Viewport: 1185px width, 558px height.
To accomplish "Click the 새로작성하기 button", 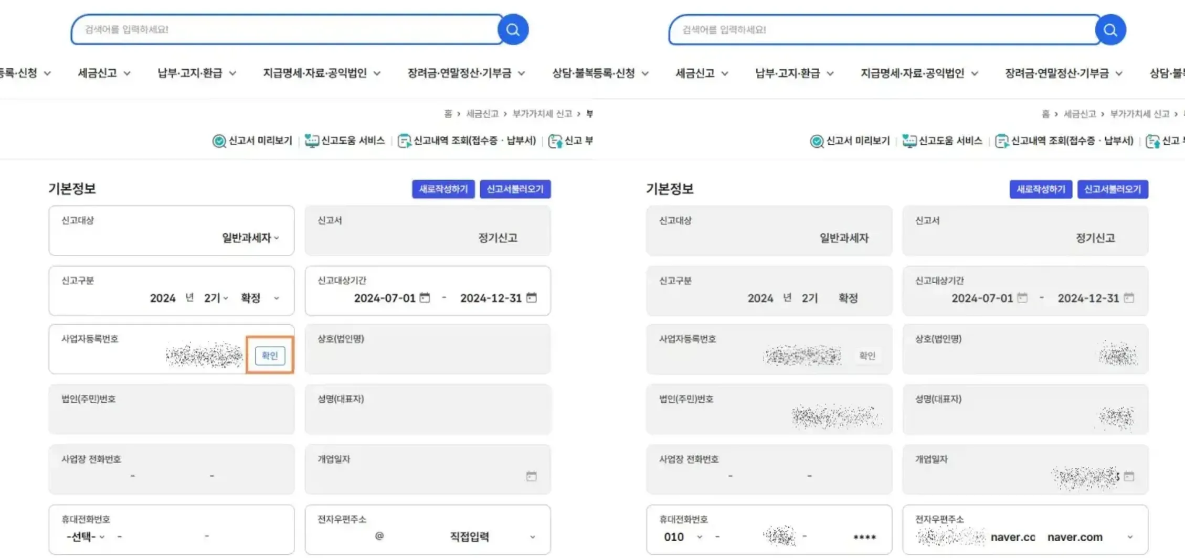I will (443, 189).
